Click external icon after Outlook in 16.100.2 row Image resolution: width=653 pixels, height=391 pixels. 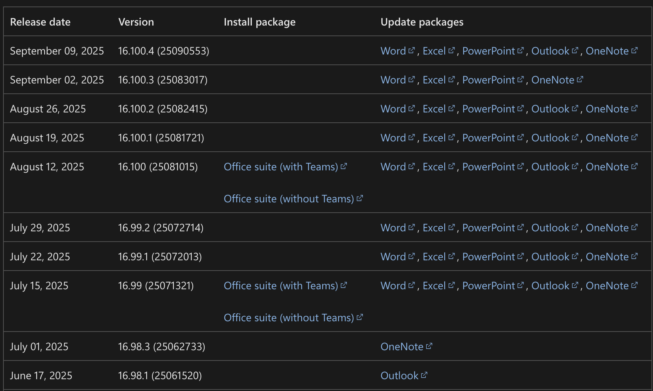click(x=575, y=108)
